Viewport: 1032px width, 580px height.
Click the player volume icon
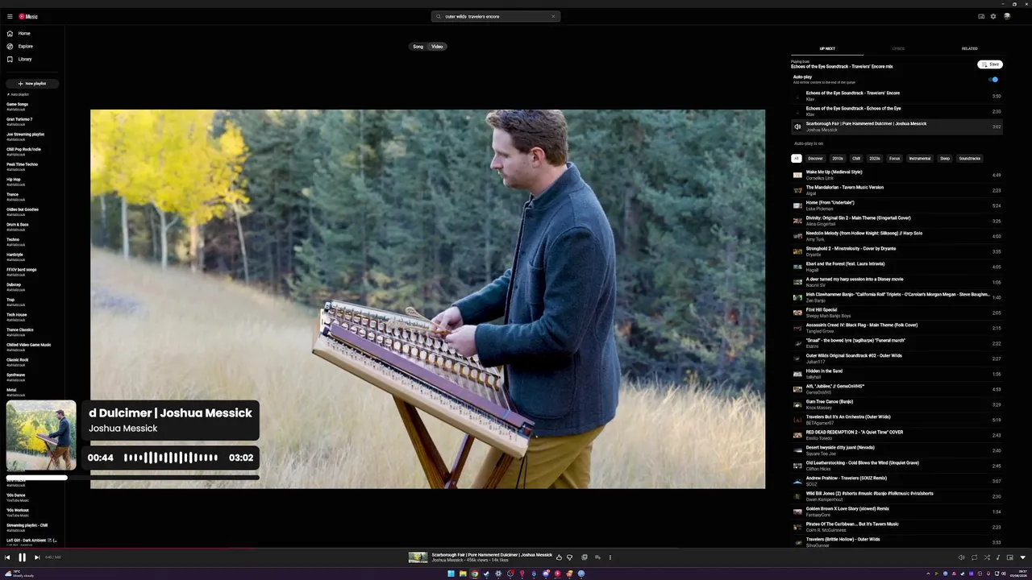[x=961, y=557]
